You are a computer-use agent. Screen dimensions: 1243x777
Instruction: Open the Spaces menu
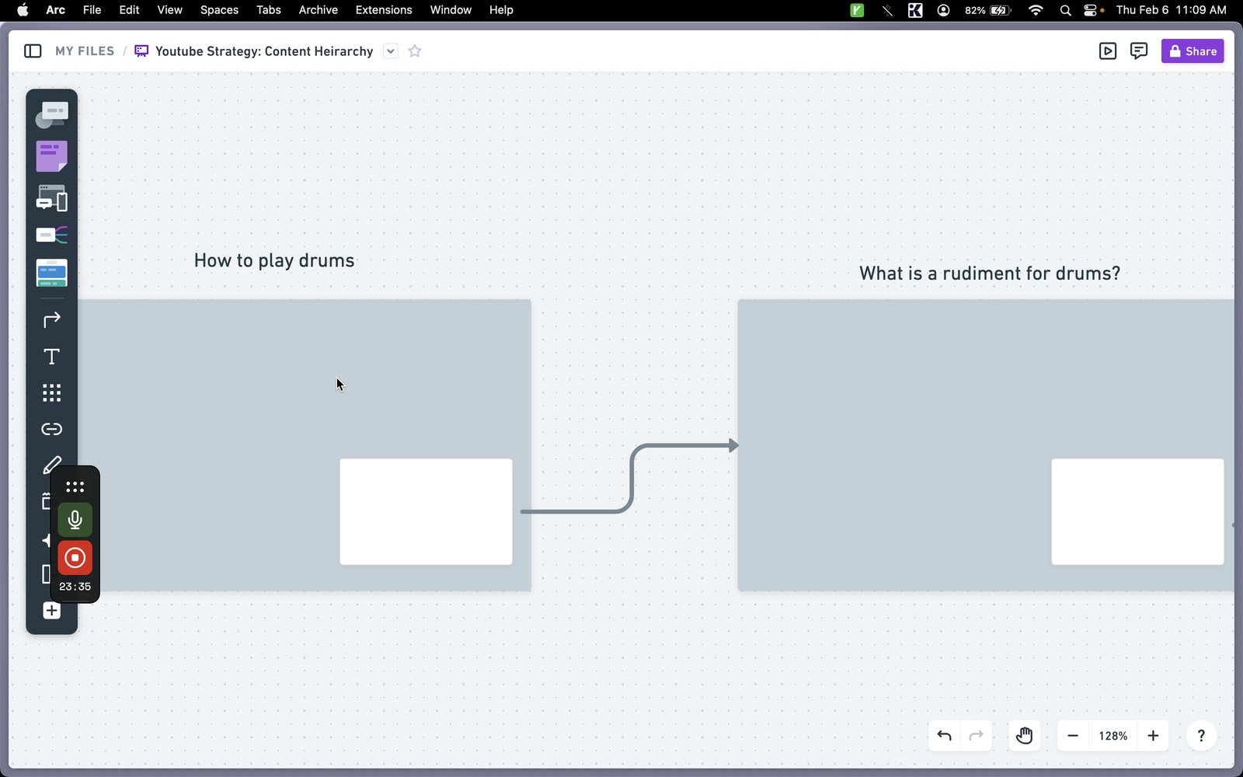point(219,10)
